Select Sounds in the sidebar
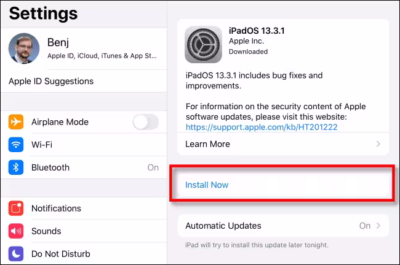This screenshot has height=265, width=400. (86, 231)
